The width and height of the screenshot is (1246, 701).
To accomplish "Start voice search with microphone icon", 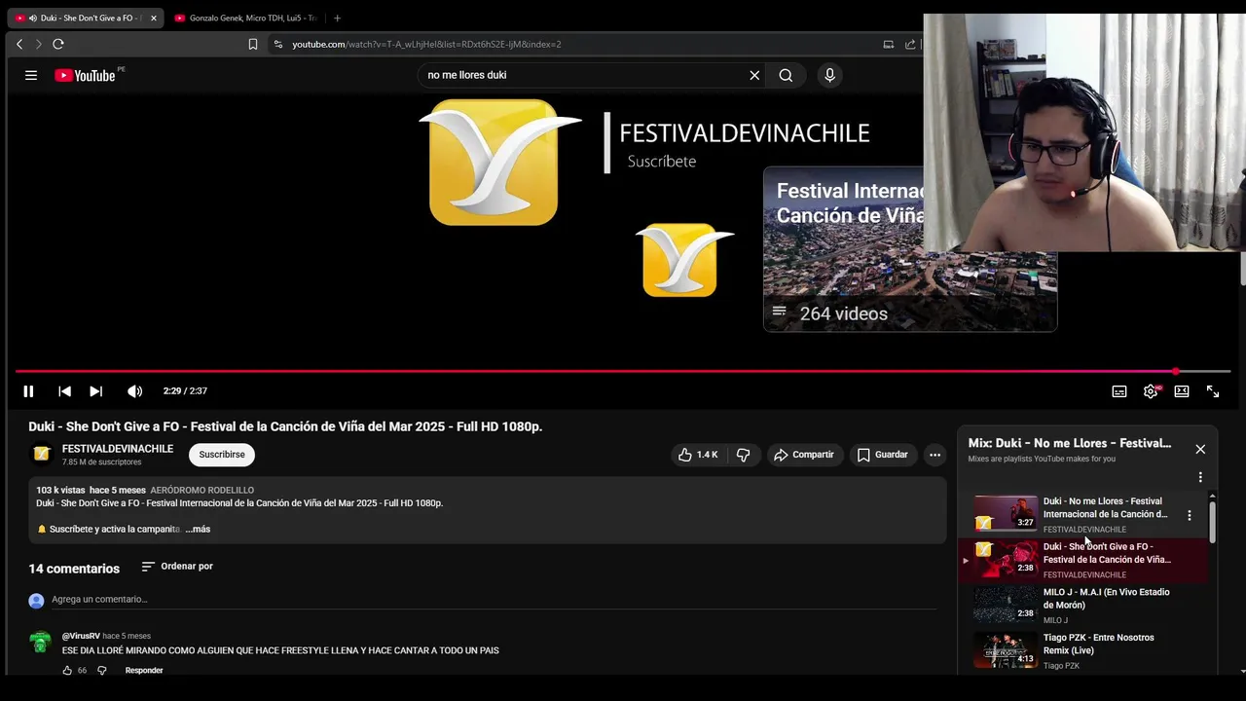I will [x=829, y=75].
